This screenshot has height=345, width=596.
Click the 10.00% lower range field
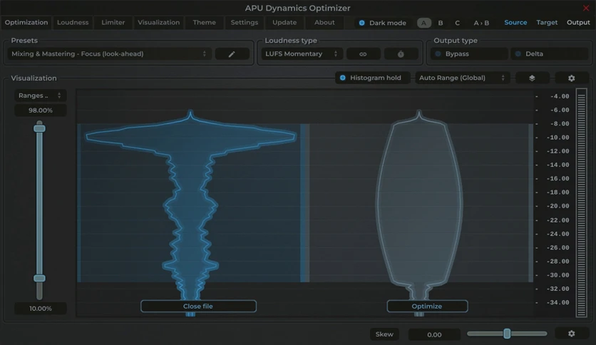click(41, 309)
